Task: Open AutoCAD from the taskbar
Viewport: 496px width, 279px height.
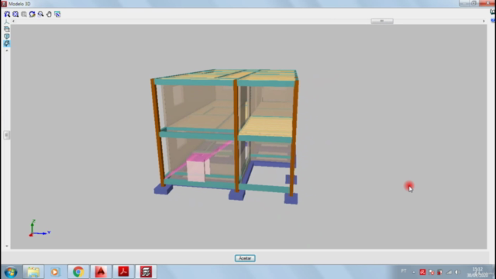Action: point(101,272)
